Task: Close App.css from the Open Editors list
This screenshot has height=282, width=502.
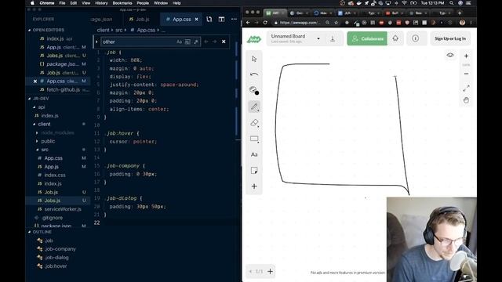Action: (x=35, y=81)
